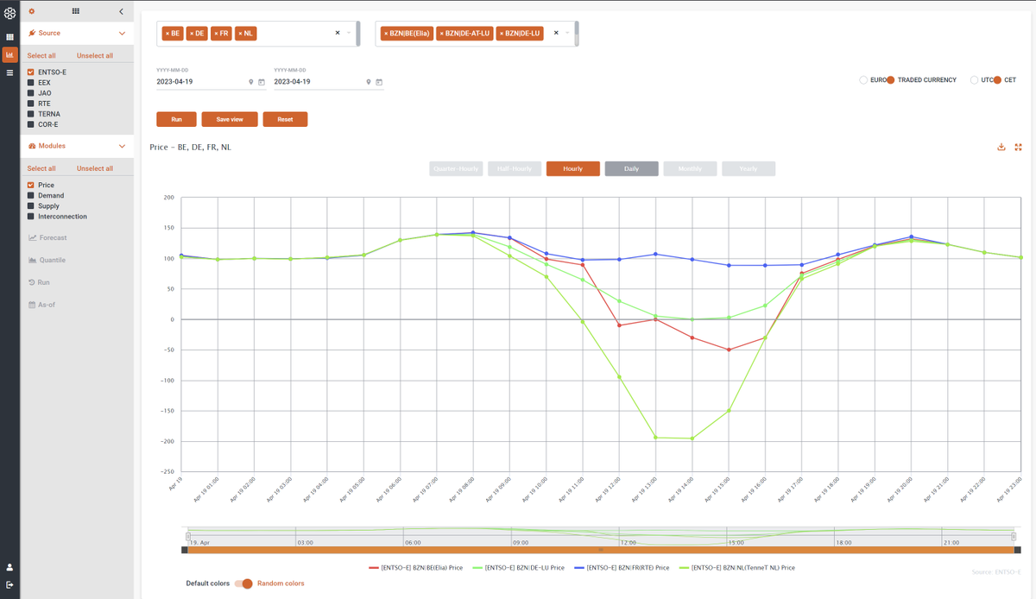The width and height of the screenshot is (1036, 599).
Task: Remove the NL country tag
Action: coord(240,33)
